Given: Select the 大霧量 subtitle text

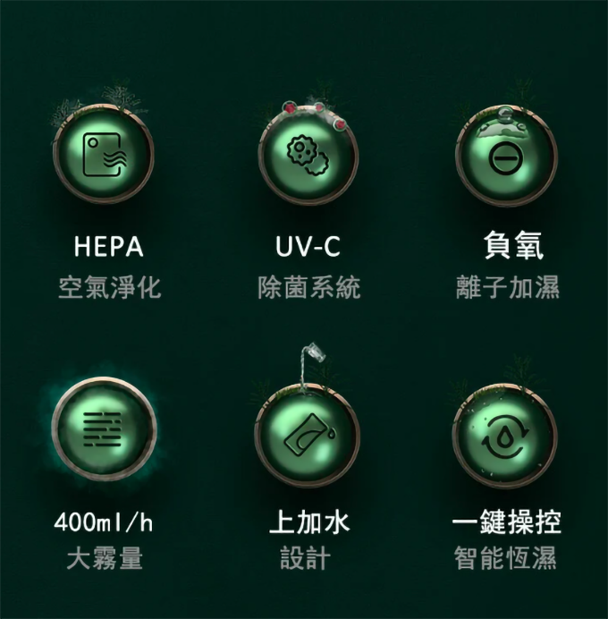Looking at the screenshot, I should (x=105, y=558).
